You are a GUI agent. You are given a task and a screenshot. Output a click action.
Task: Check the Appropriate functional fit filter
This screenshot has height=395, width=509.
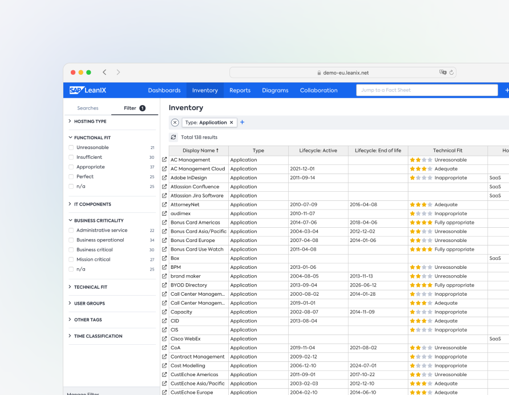(71, 167)
